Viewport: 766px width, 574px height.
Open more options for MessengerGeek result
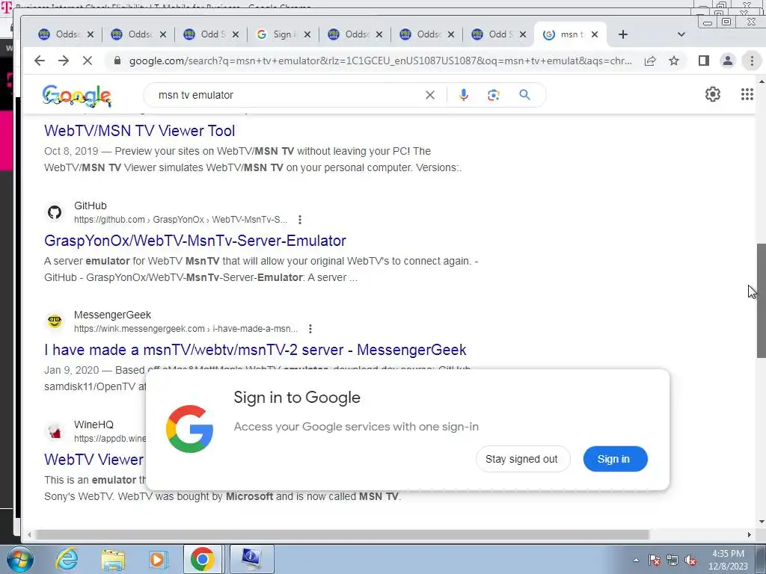(x=310, y=329)
